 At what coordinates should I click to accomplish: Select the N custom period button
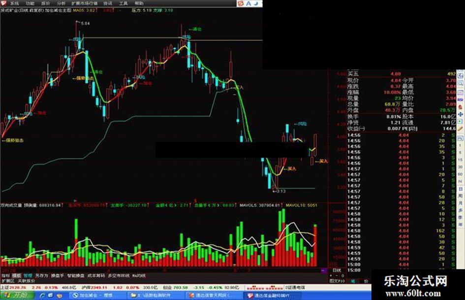point(461,181)
